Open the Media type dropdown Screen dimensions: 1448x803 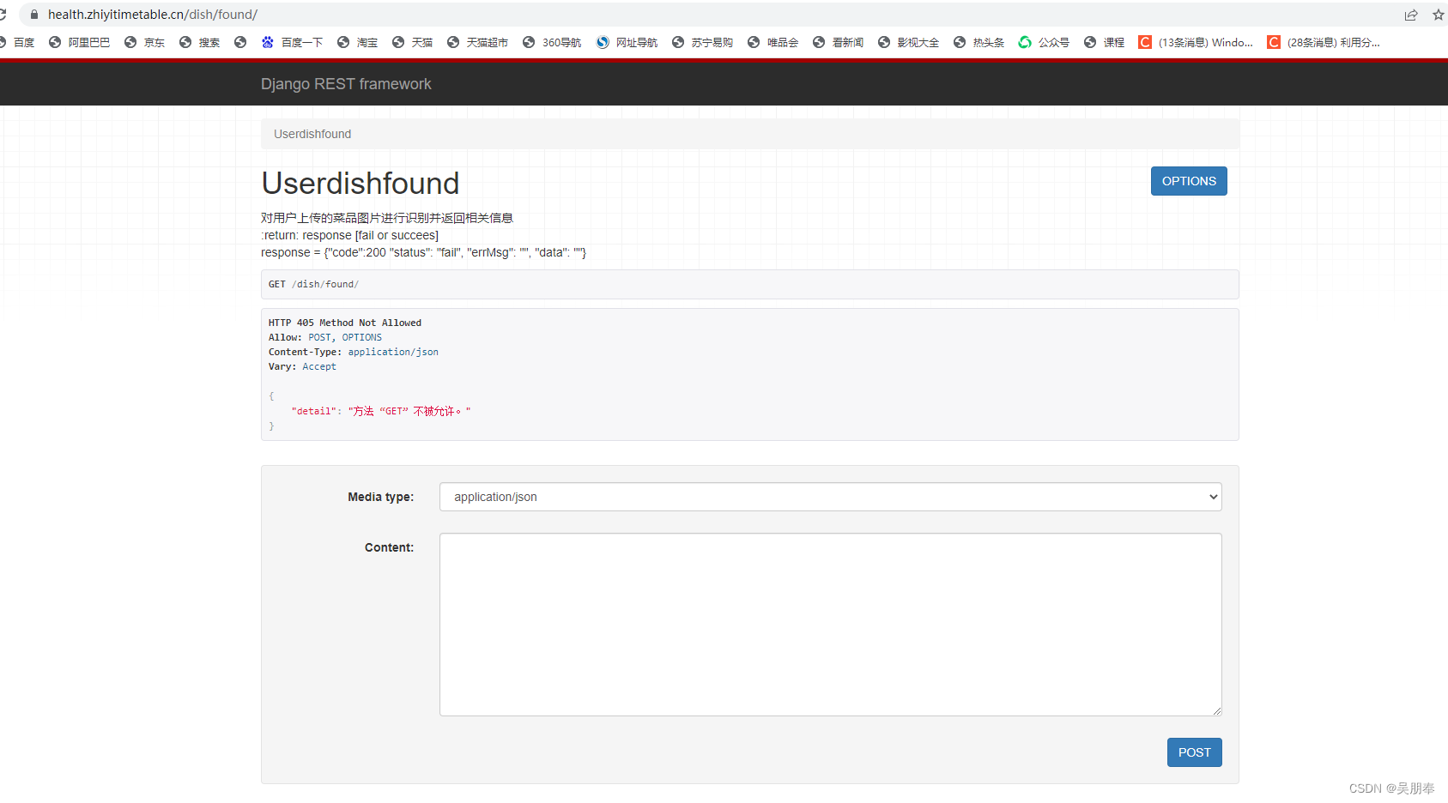(x=831, y=497)
